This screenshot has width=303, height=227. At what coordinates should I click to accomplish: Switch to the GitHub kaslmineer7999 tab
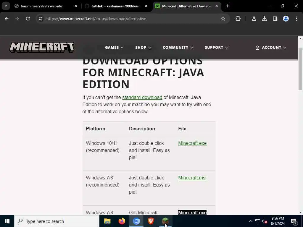click(x=116, y=6)
